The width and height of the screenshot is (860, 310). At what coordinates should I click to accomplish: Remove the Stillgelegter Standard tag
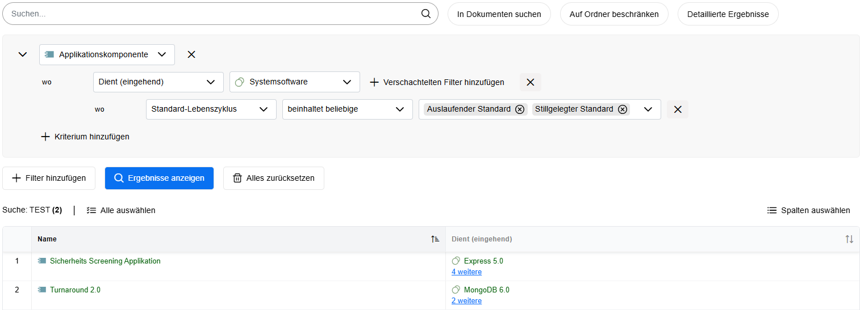coord(623,109)
